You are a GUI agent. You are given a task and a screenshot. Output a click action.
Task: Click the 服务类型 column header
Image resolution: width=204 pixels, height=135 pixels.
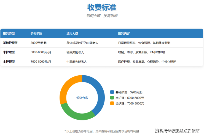(9, 34)
